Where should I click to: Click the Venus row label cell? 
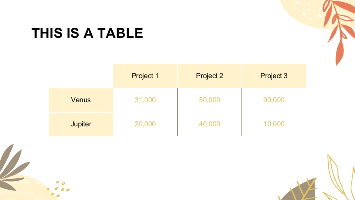tap(81, 100)
